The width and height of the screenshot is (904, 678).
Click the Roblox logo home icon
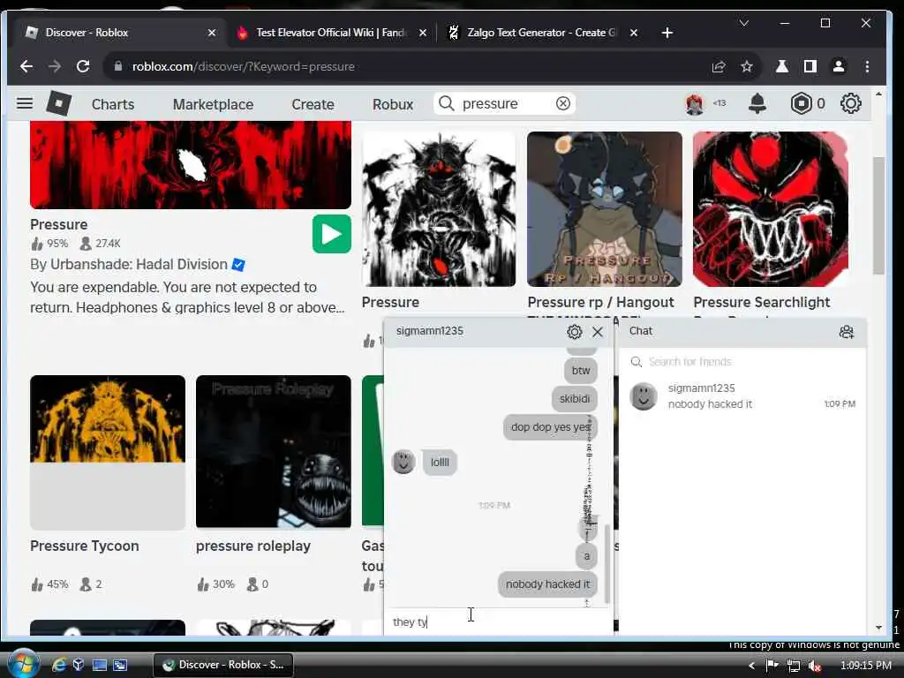[59, 104]
